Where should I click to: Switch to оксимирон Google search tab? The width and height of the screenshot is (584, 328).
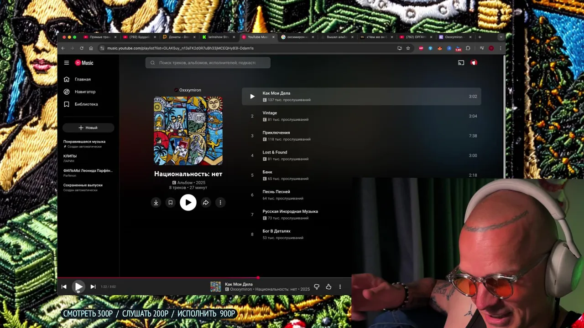[297, 37]
